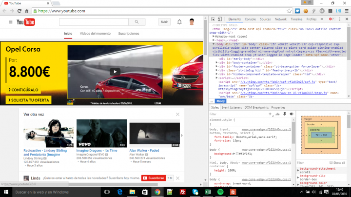This screenshot has width=351, height=197.
Task: Click SOLICITA TU OFERTA ad button
Action: pyautogui.click(x=28, y=100)
